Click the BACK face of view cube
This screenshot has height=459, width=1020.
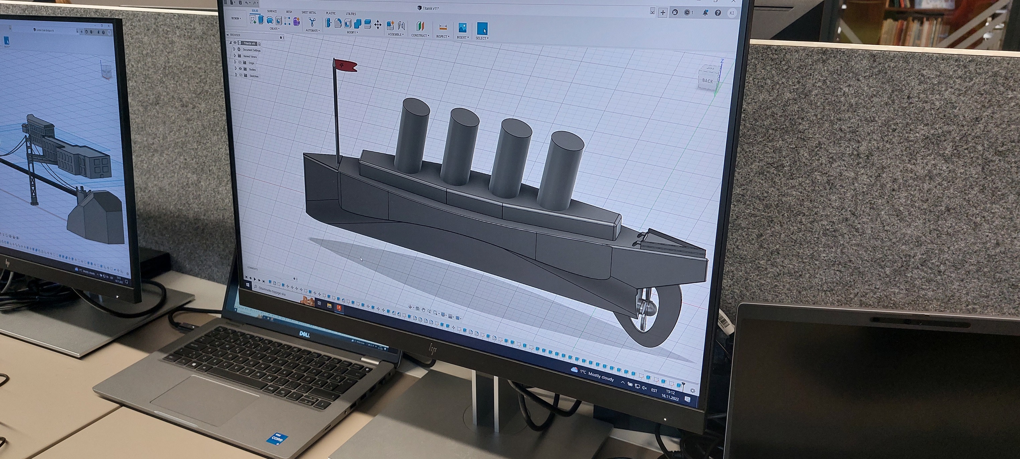(707, 81)
